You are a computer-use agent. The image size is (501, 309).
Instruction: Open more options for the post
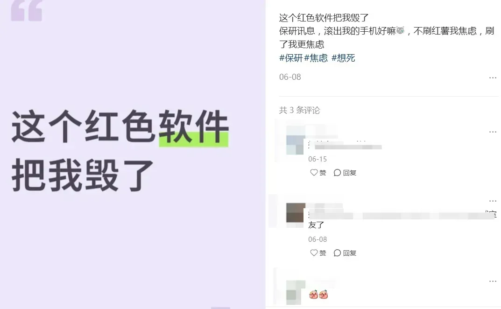493,77
